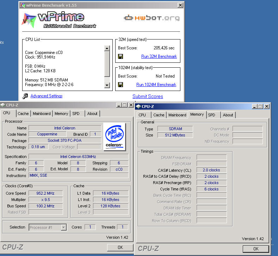This screenshot has height=256, width=278.
Task: Click Submit Scores link
Action: point(148,96)
